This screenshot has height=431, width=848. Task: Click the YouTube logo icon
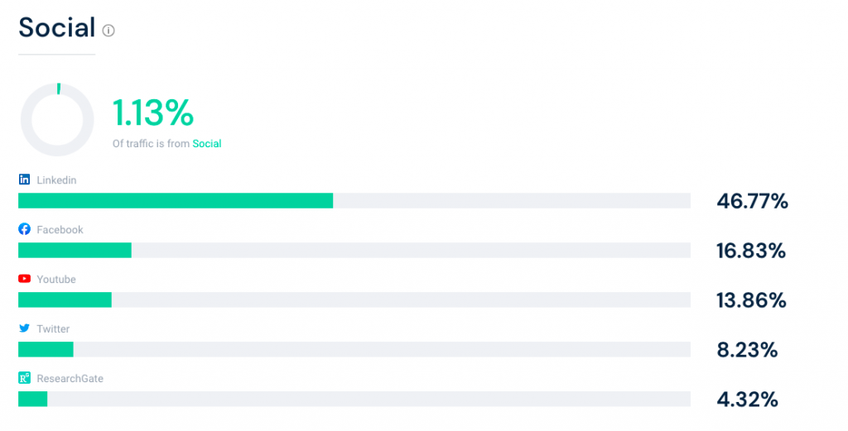[24, 279]
